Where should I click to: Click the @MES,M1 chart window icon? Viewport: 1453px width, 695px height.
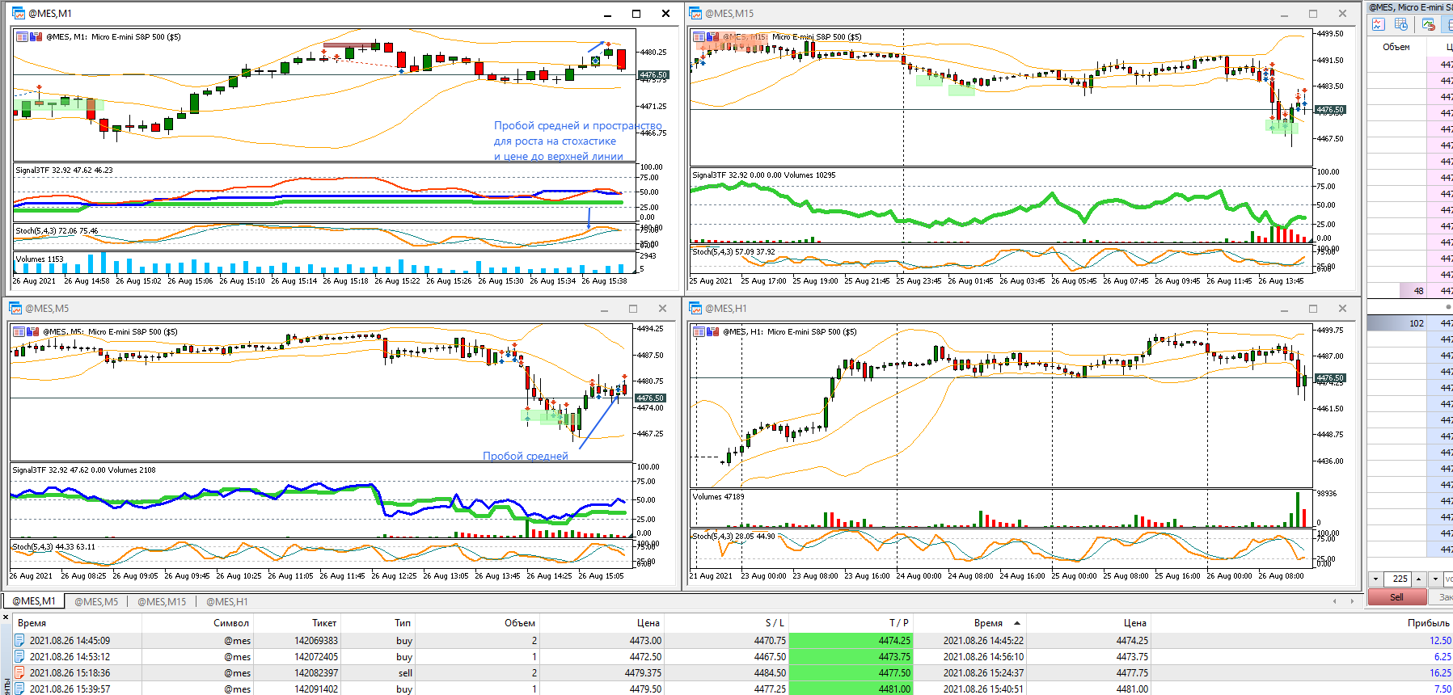19,13
